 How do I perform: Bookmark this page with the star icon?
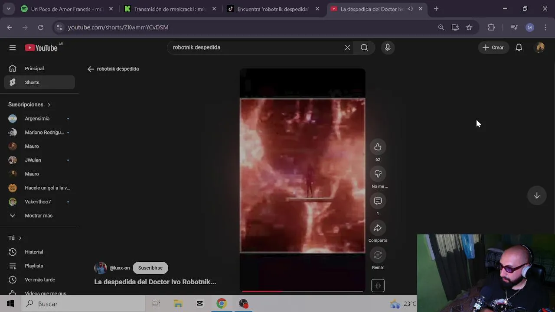[x=469, y=27]
